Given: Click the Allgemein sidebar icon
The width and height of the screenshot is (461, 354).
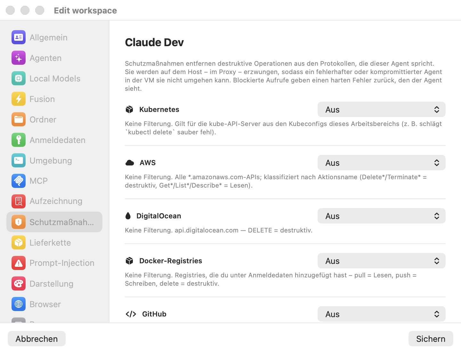Looking at the screenshot, I should (x=19, y=38).
